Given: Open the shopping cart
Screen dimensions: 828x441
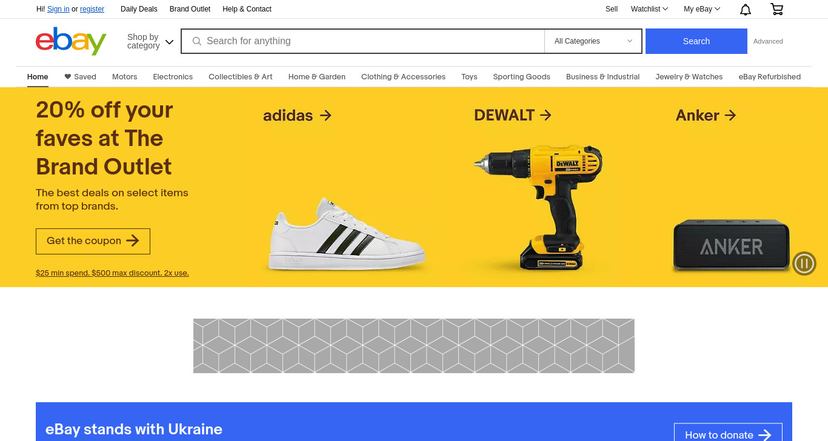Looking at the screenshot, I should (776, 9).
